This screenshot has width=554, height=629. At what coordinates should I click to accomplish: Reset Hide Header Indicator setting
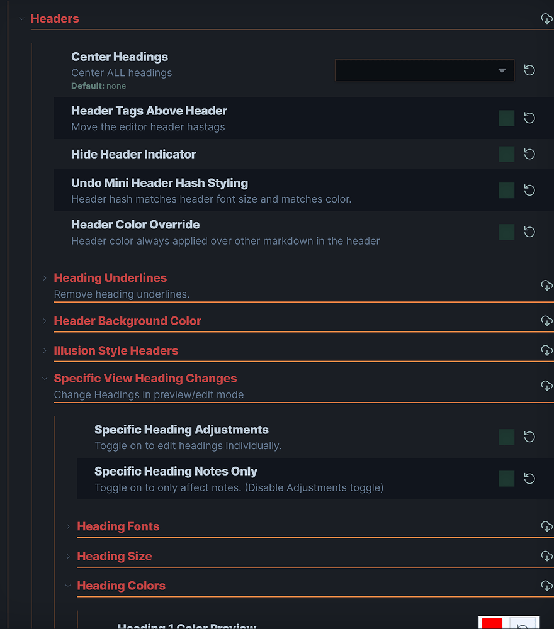point(529,154)
